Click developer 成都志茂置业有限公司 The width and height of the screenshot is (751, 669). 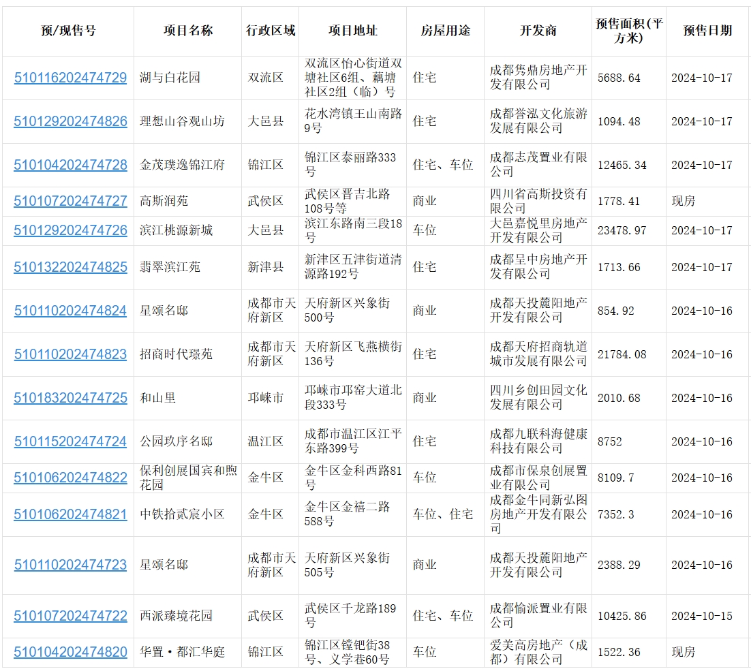538,165
